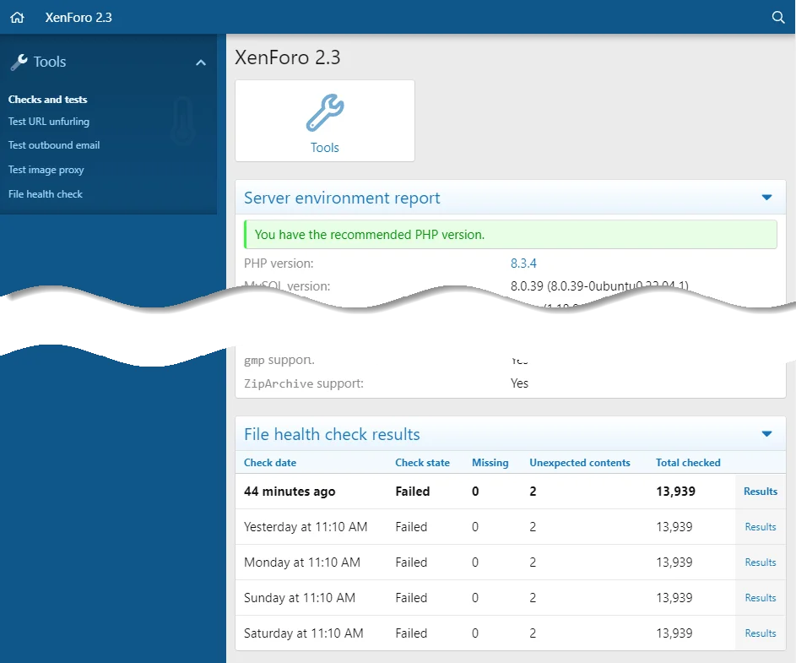View Results for Monday's check

tap(760, 562)
